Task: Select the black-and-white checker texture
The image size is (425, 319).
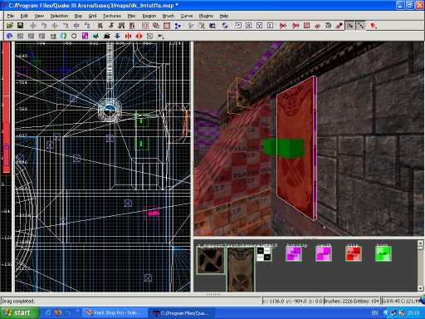Action: coord(264,254)
